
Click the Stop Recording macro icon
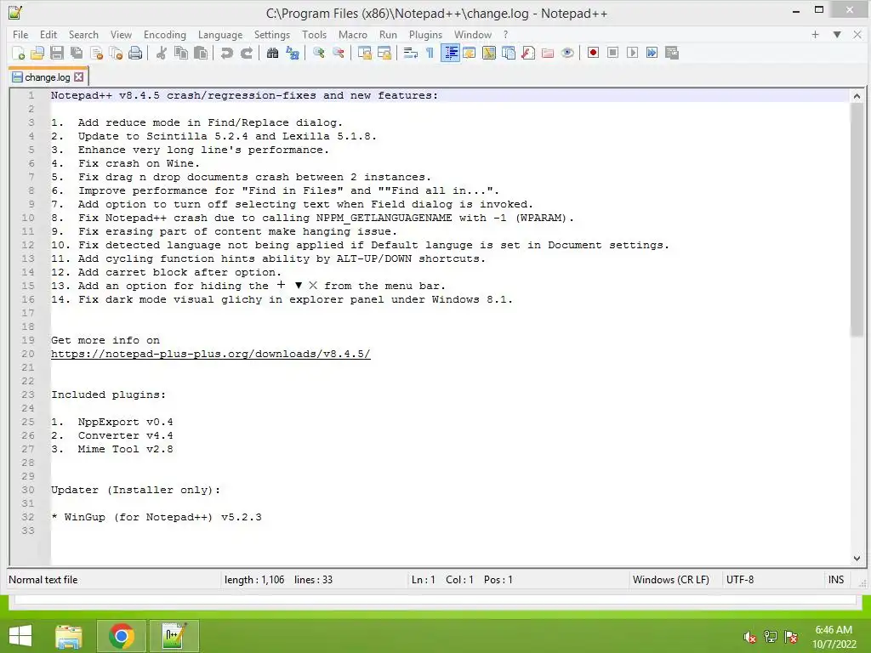(612, 53)
